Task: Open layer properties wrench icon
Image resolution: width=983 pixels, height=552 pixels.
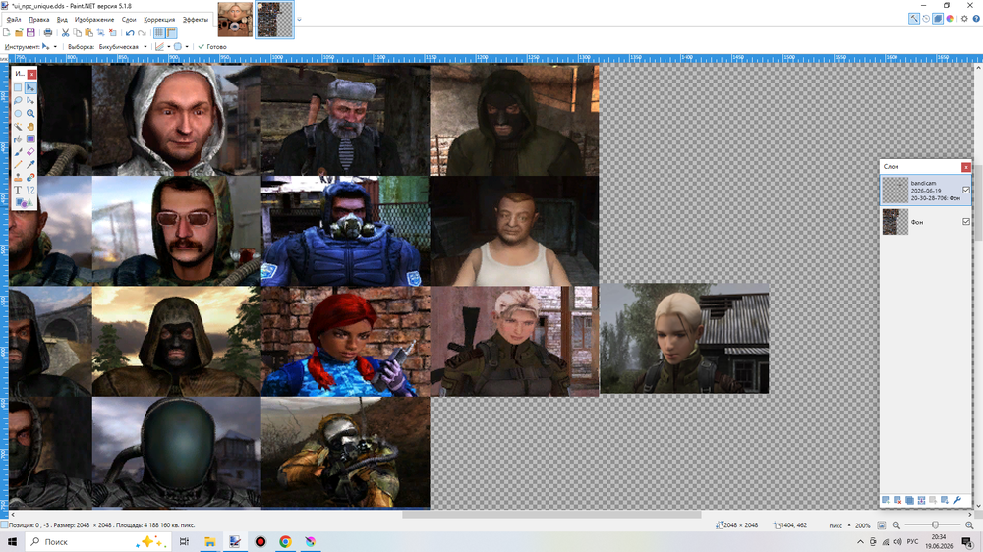Action: (x=956, y=500)
